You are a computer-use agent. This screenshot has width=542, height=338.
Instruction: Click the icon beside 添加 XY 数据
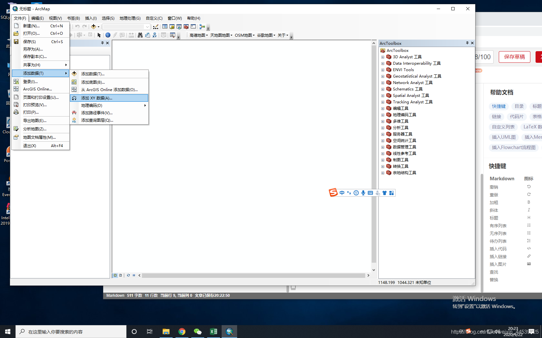[74, 98]
